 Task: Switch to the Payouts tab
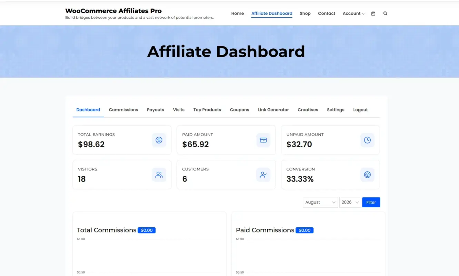tap(156, 110)
